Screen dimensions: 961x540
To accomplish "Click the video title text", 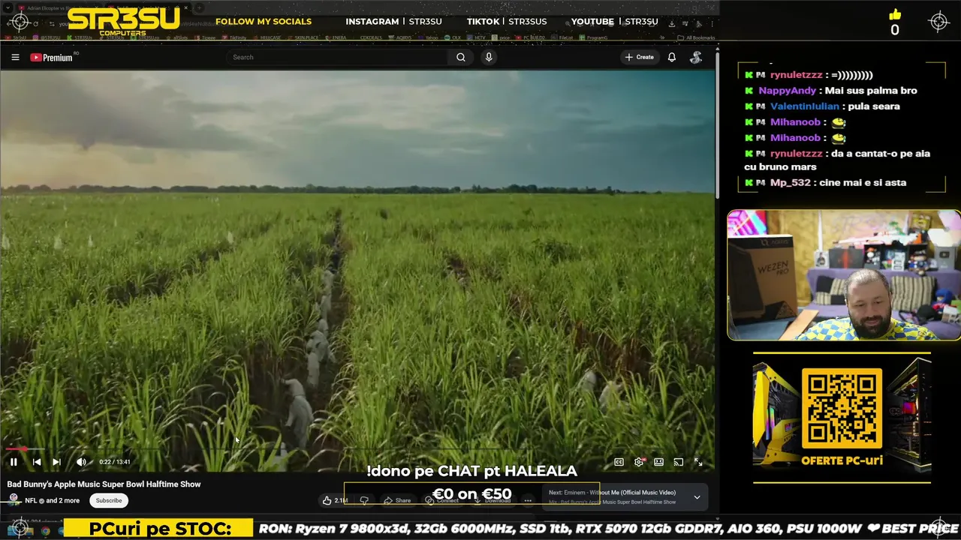I will click(x=104, y=484).
